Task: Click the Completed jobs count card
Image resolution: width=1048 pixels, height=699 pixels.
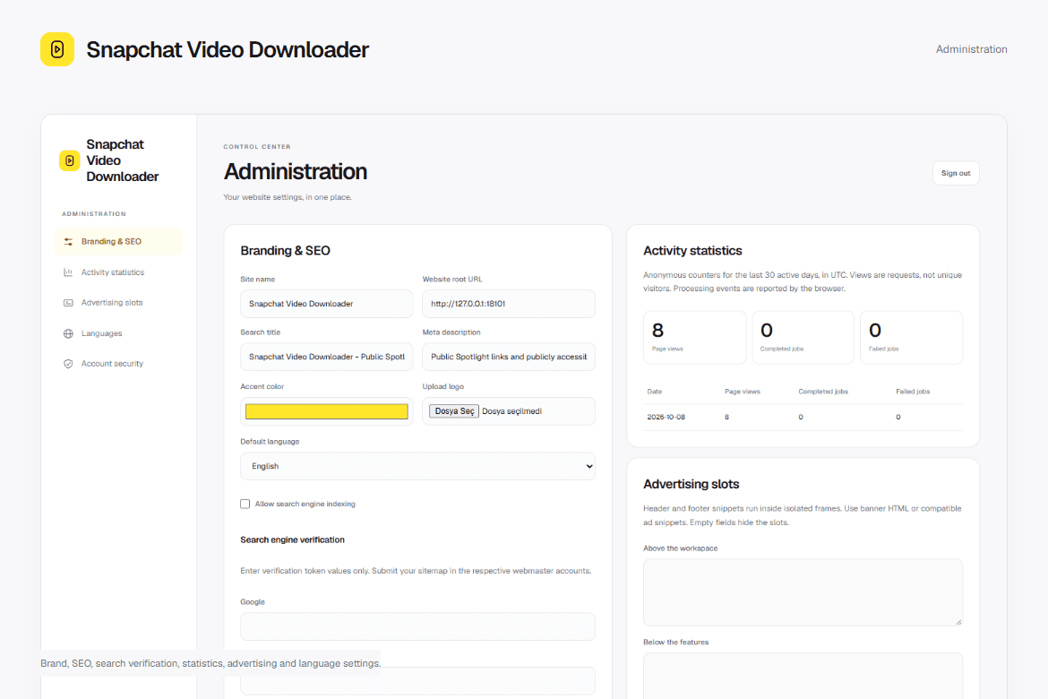Action: pyautogui.click(x=803, y=337)
